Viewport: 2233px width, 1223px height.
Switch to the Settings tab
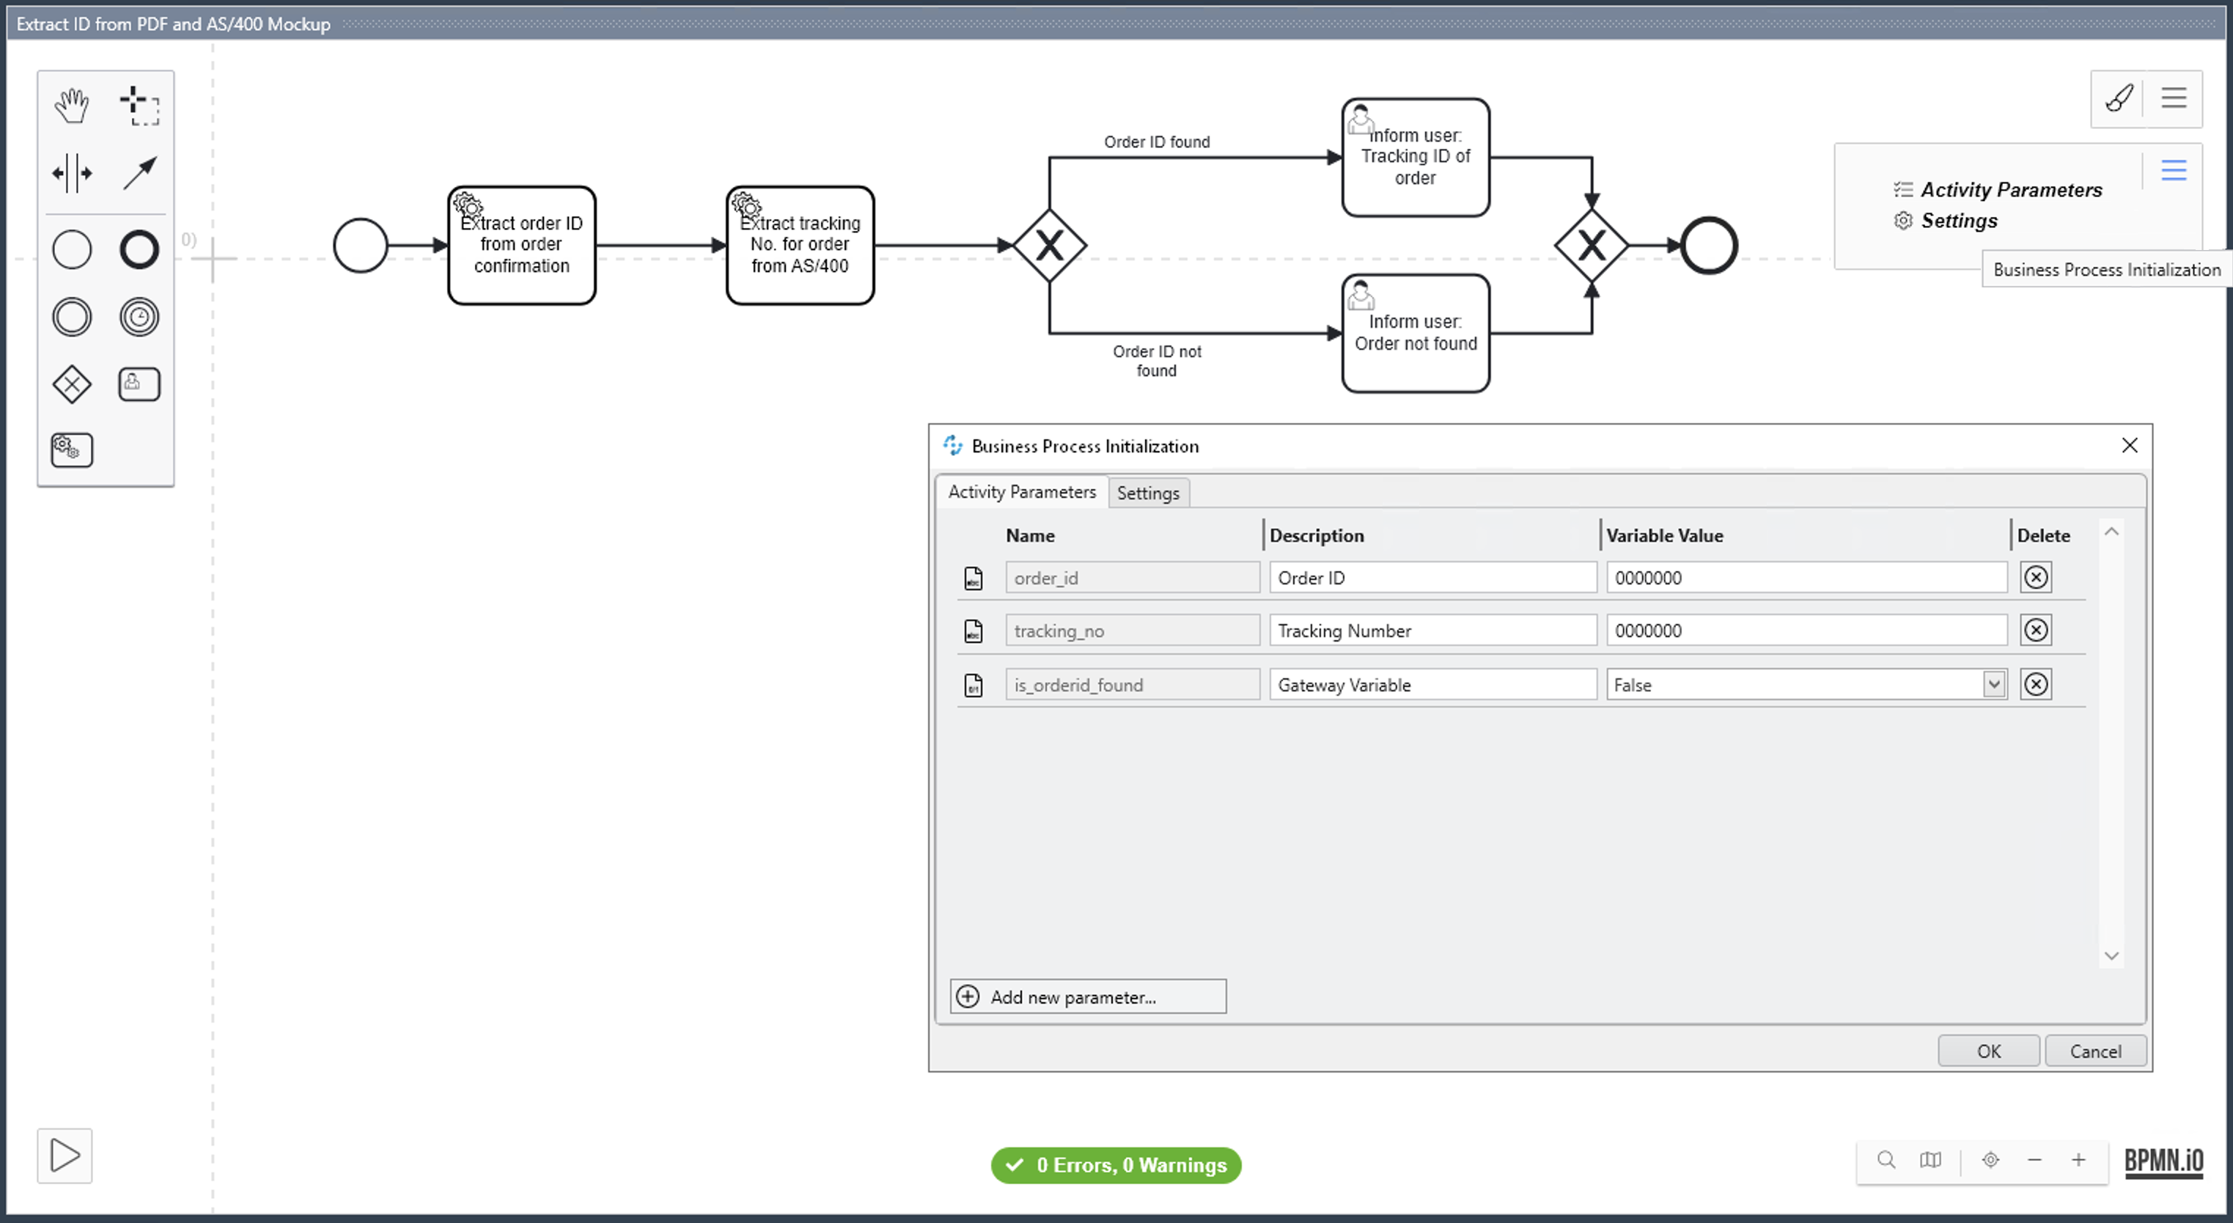1149,492
